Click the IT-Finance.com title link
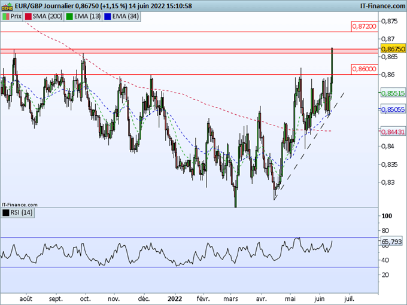 point(382,6)
